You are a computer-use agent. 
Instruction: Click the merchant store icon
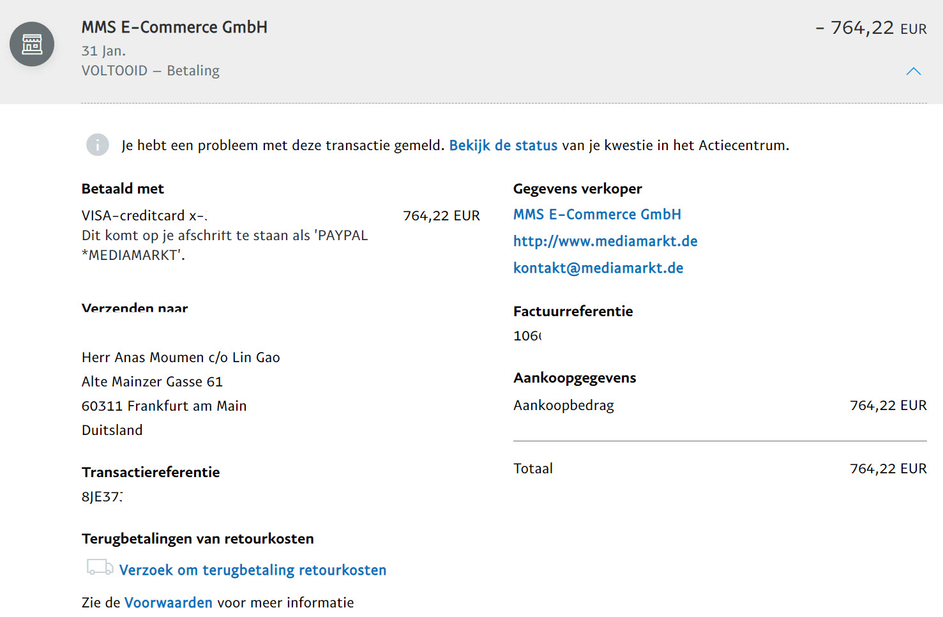(x=32, y=44)
